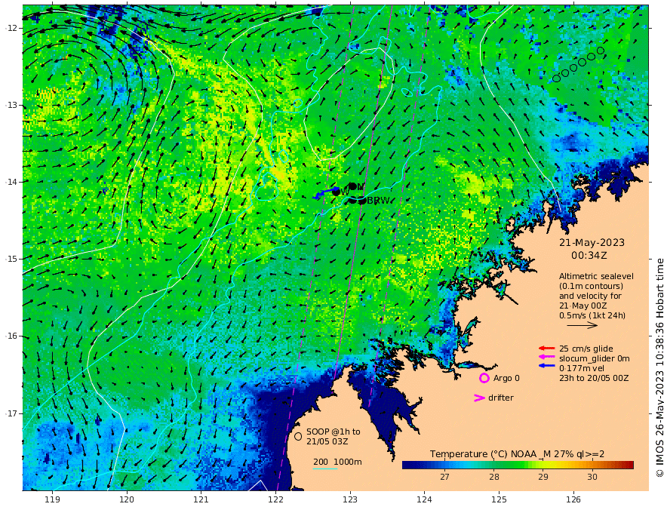Click the '21/05 03Z' text
This screenshot has height=513, width=664.
point(327,441)
